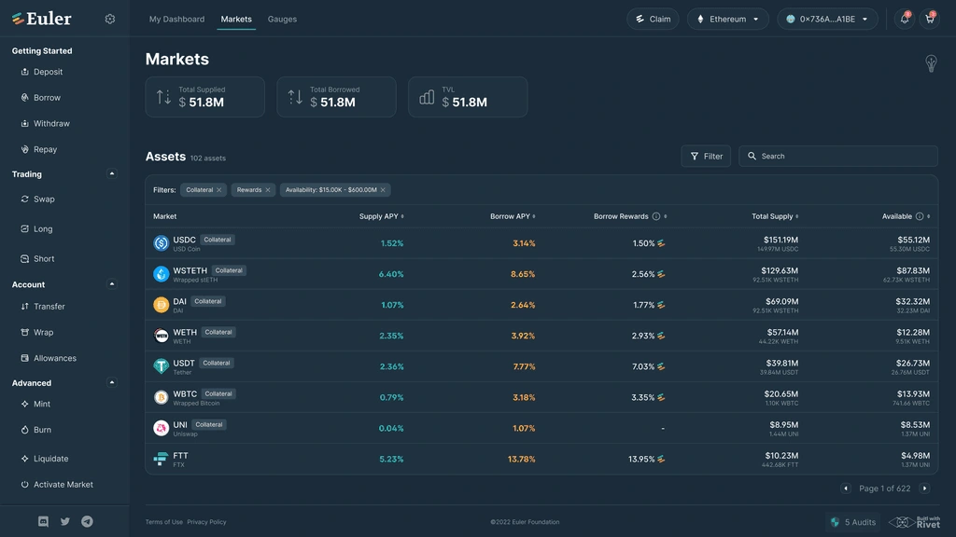Open the Twitter link icon
Screen dimensions: 956x537
coord(65,521)
